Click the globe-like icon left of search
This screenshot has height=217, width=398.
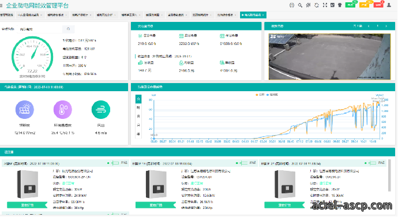click(x=292, y=5)
